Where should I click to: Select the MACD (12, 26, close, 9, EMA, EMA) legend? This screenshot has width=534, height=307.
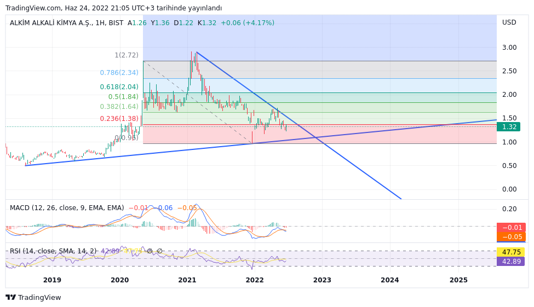pos(67,208)
